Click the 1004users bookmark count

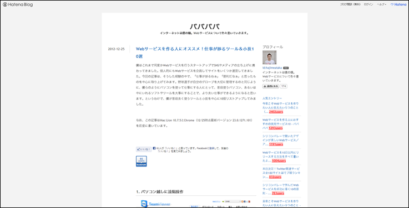(x=279, y=161)
